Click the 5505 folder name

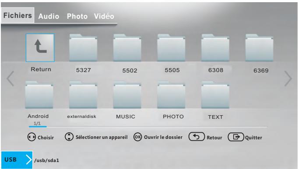172,70
